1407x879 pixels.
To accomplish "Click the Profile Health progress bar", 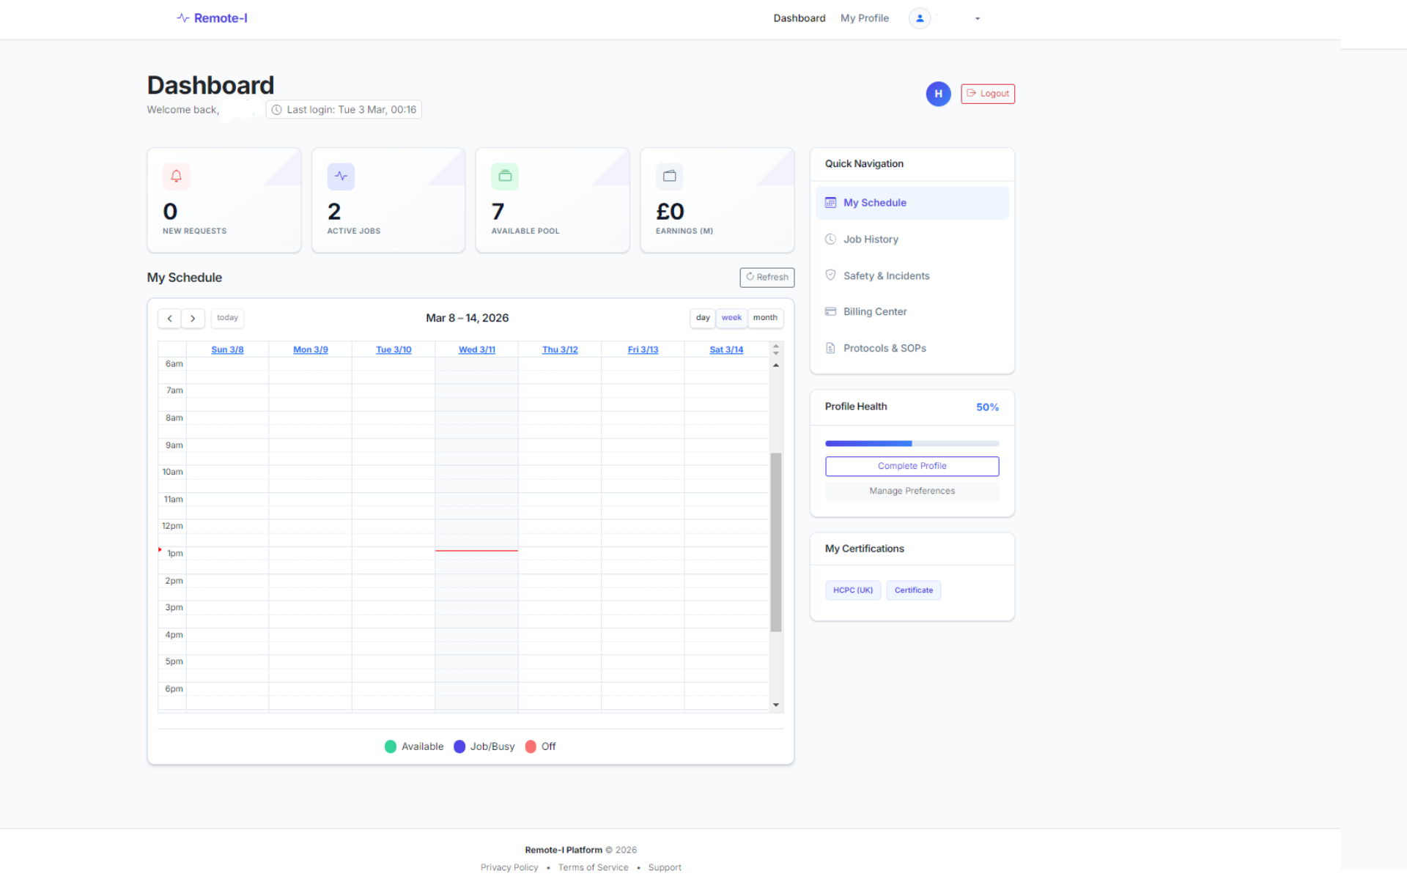I will pyautogui.click(x=912, y=443).
